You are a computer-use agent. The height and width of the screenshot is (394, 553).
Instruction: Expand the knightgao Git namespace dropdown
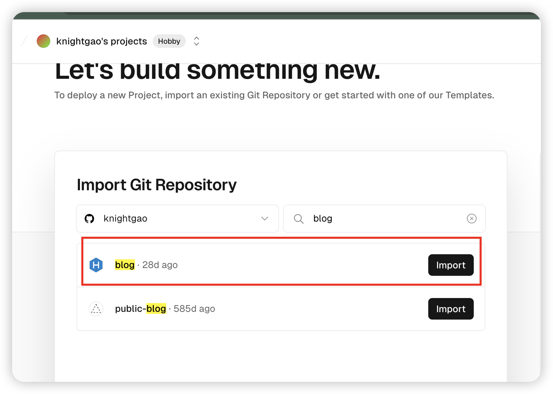click(x=177, y=219)
